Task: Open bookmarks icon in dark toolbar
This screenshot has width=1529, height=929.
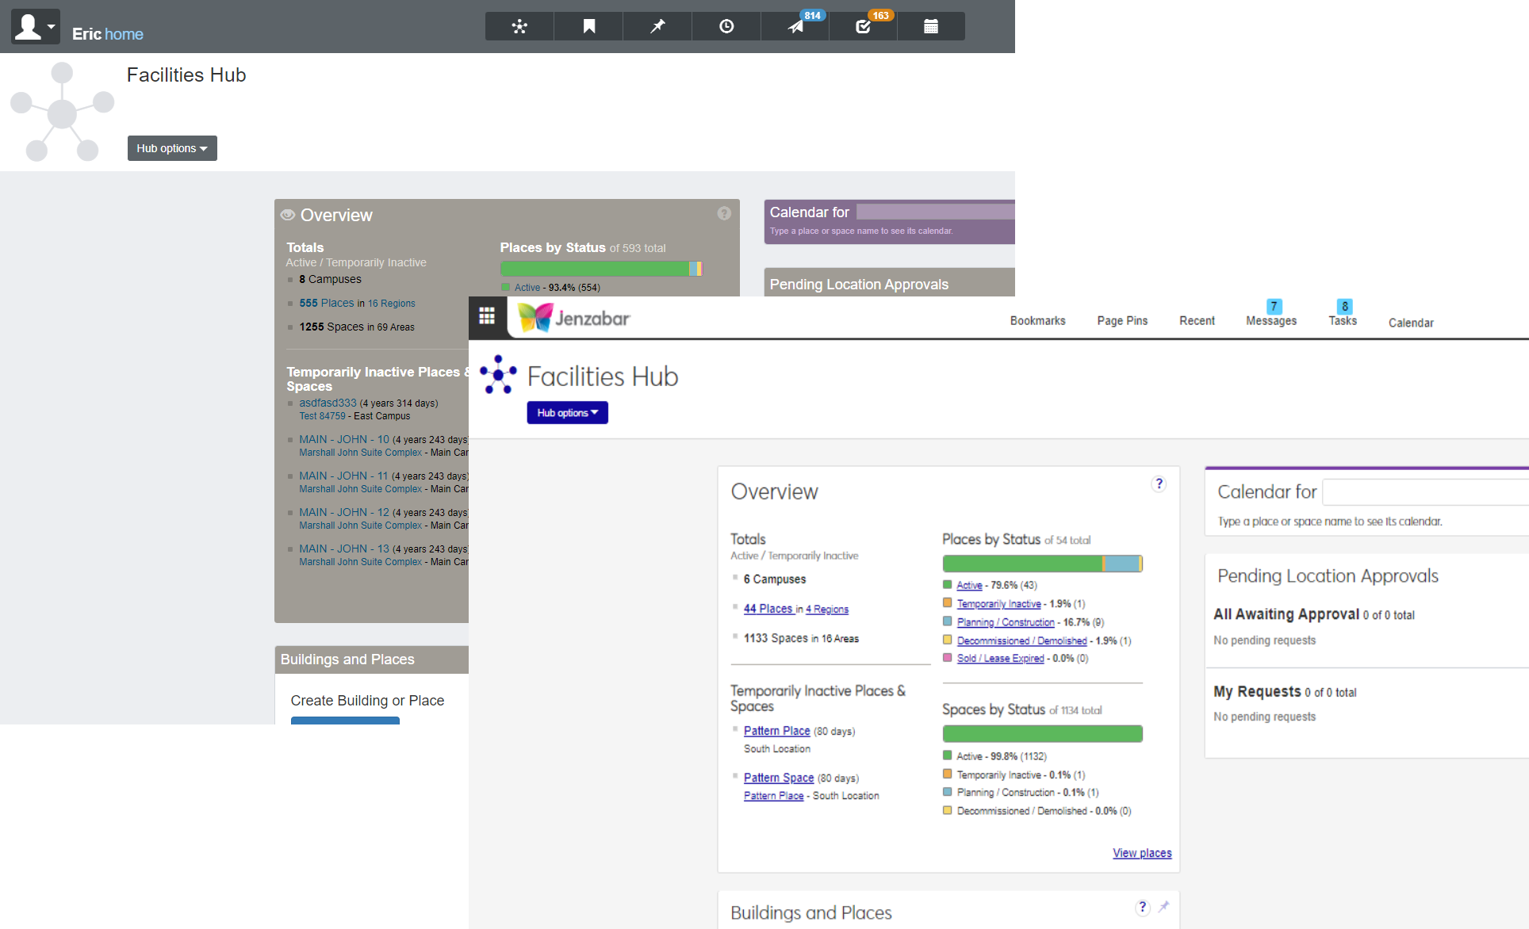Action: click(588, 26)
